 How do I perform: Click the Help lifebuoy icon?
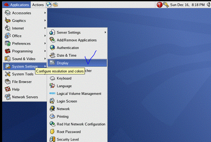(x=8, y=89)
